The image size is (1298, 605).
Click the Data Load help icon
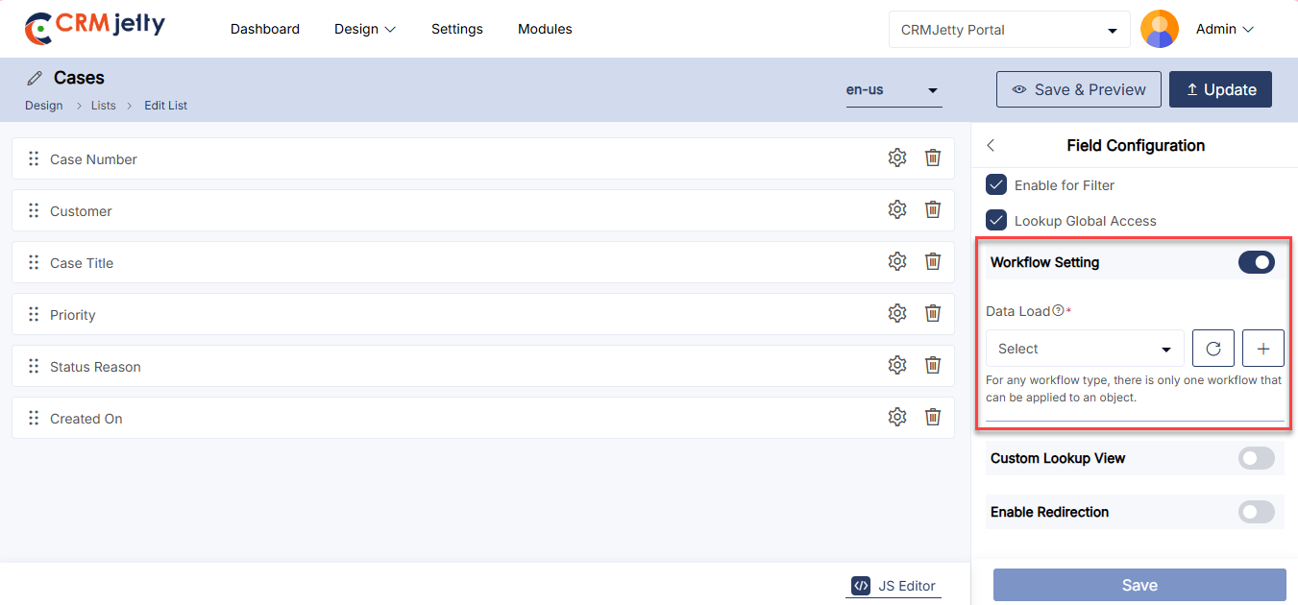tap(1058, 311)
